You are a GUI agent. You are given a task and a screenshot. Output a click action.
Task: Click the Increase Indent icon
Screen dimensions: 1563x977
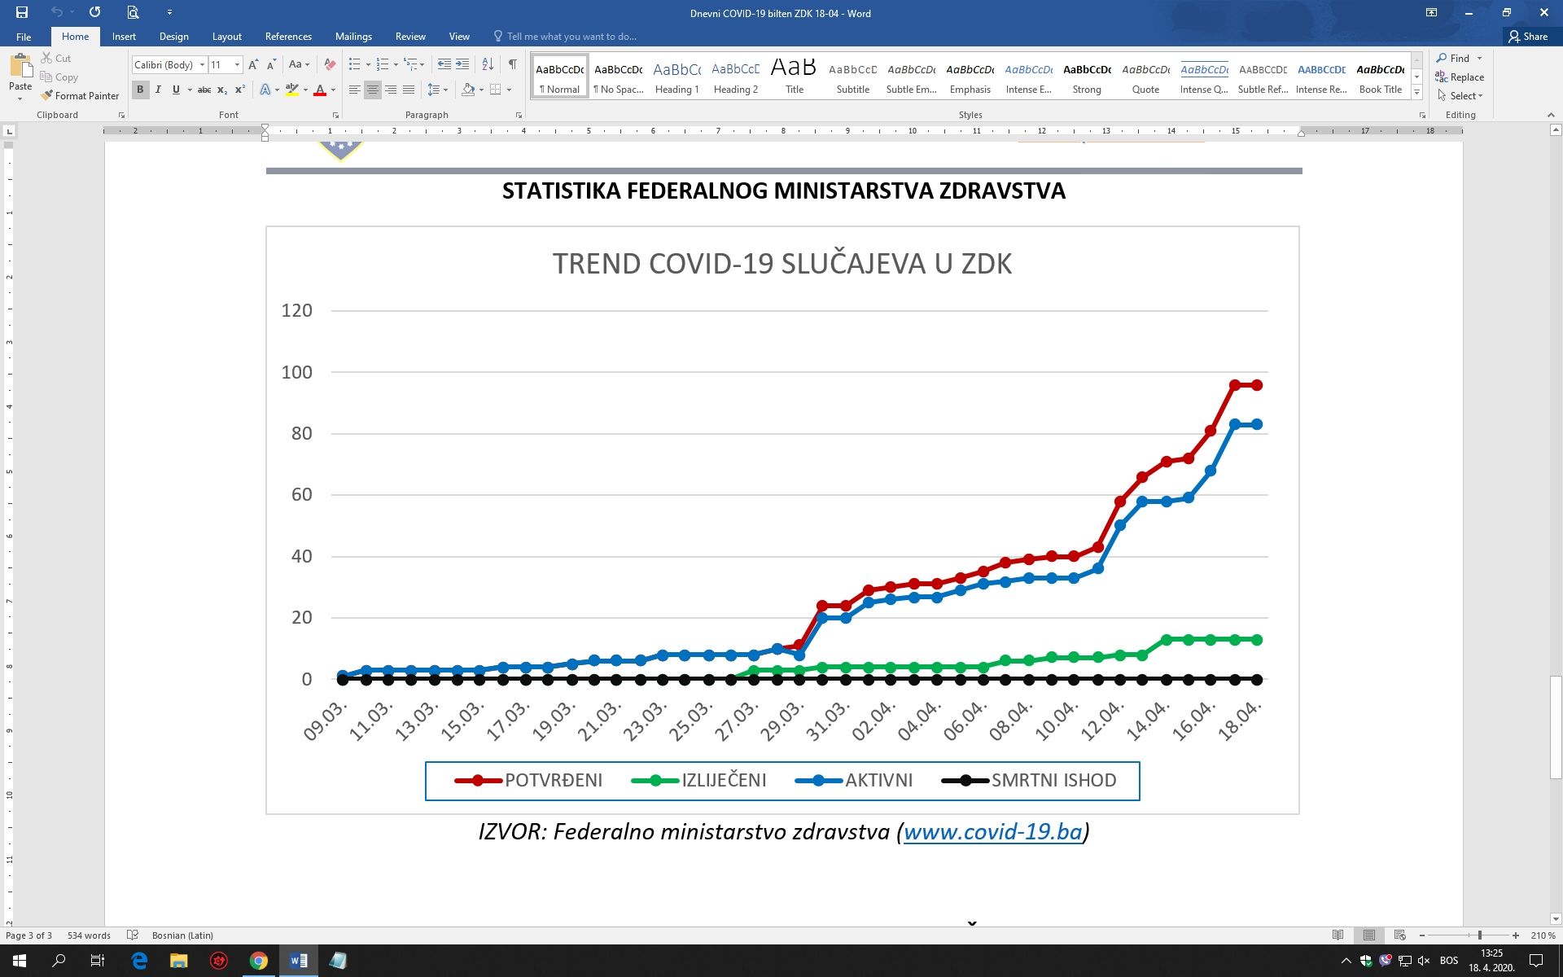tap(462, 64)
